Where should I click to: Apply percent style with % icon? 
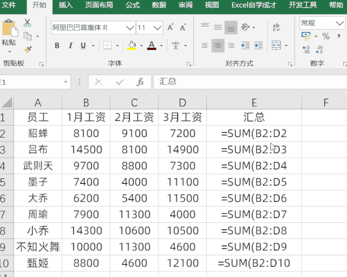click(326, 36)
